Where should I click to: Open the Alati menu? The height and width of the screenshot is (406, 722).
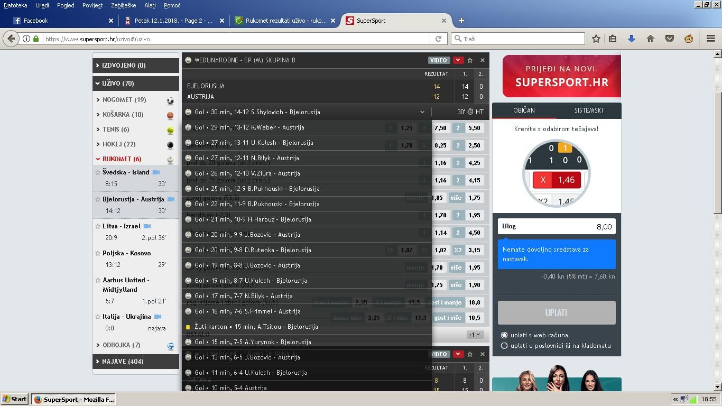pos(150,5)
